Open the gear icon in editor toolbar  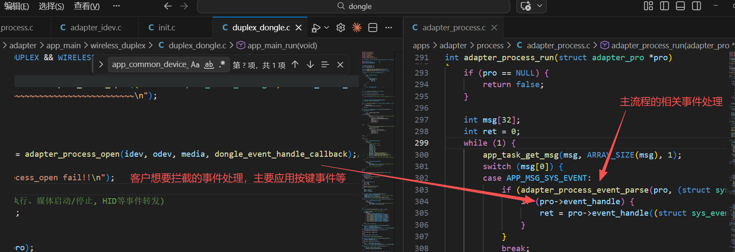coord(341,28)
